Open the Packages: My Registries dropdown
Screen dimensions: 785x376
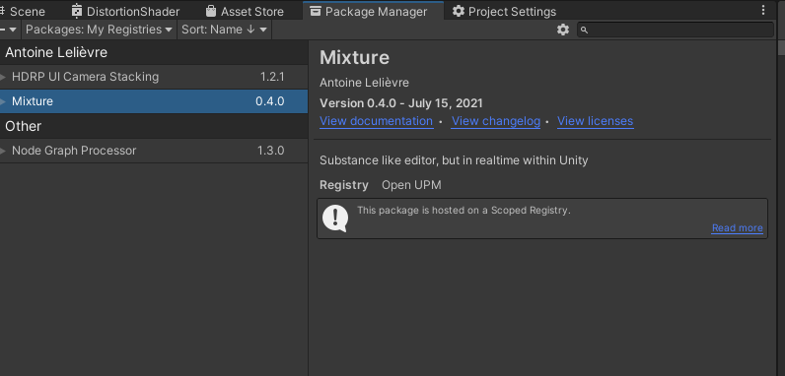pyautogui.click(x=99, y=30)
